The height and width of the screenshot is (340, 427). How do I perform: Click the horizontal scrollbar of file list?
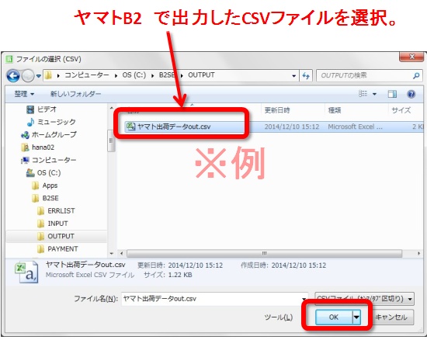[x=264, y=253]
